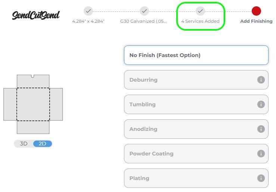Select the Add Finishing step label
The width and height of the screenshot is (276, 192).
(256, 21)
